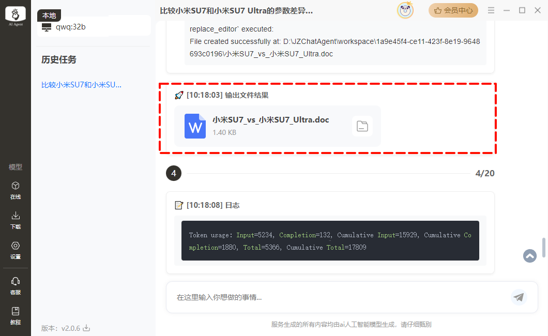Image resolution: width=548 pixels, height=336 pixels.
Task: Click the Word document file icon
Action: tap(195, 126)
